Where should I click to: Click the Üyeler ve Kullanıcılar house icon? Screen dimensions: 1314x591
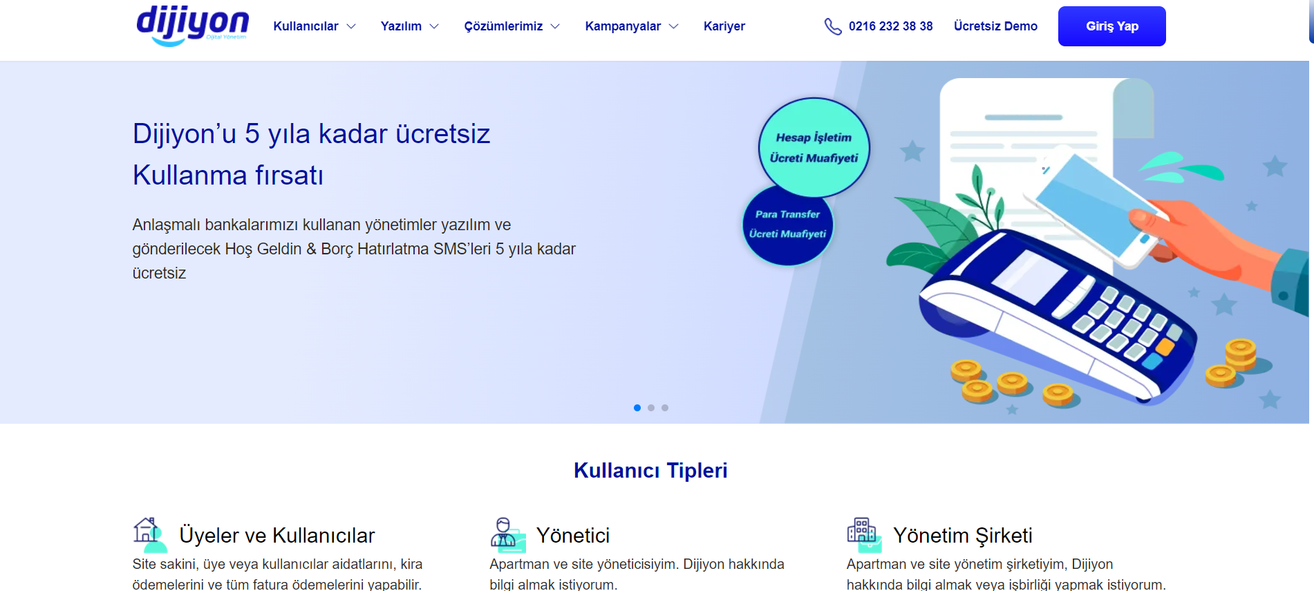point(150,535)
